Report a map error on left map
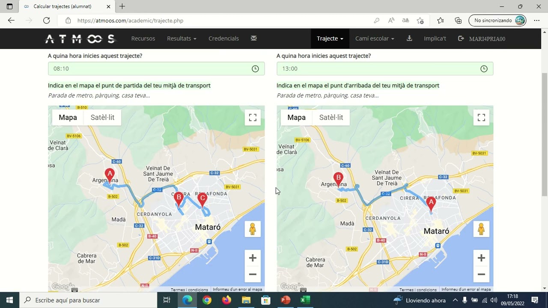The width and height of the screenshot is (548, 308). (x=237, y=290)
